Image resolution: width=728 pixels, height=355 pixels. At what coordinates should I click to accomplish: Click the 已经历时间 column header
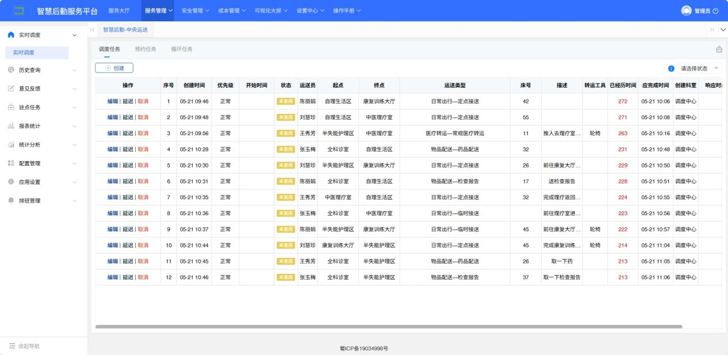click(623, 85)
